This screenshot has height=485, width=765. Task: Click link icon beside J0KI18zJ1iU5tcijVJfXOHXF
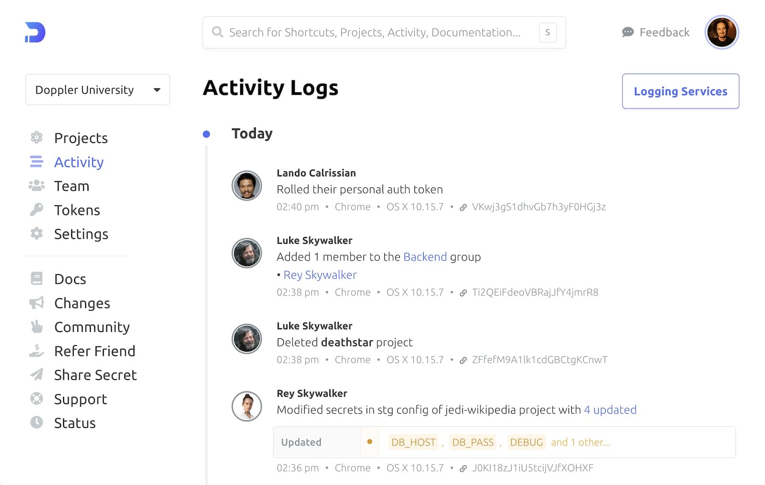[x=463, y=469]
